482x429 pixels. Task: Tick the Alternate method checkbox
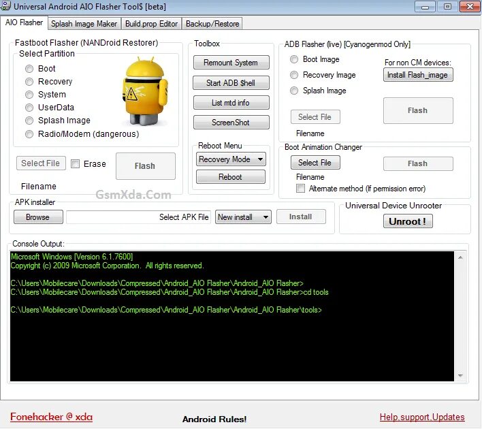[x=300, y=188]
